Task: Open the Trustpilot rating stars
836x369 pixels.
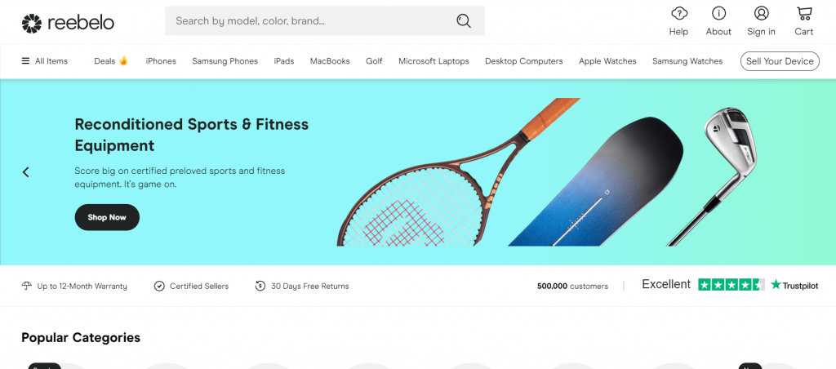Action: 731,285
